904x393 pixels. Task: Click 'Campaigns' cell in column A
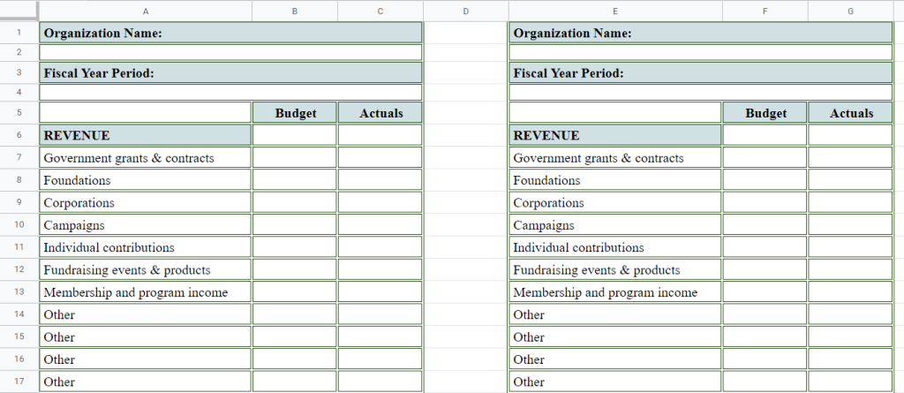coord(146,224)
